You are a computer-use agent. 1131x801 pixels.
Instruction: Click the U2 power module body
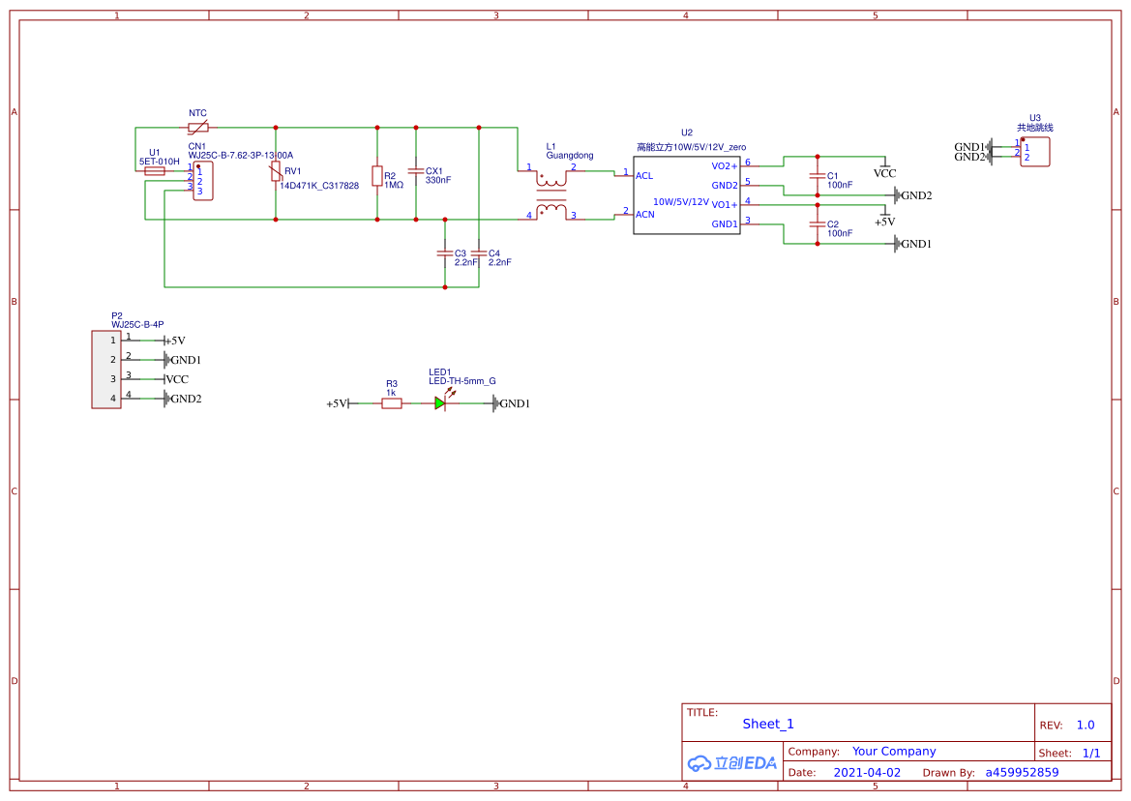click(686, 194)
